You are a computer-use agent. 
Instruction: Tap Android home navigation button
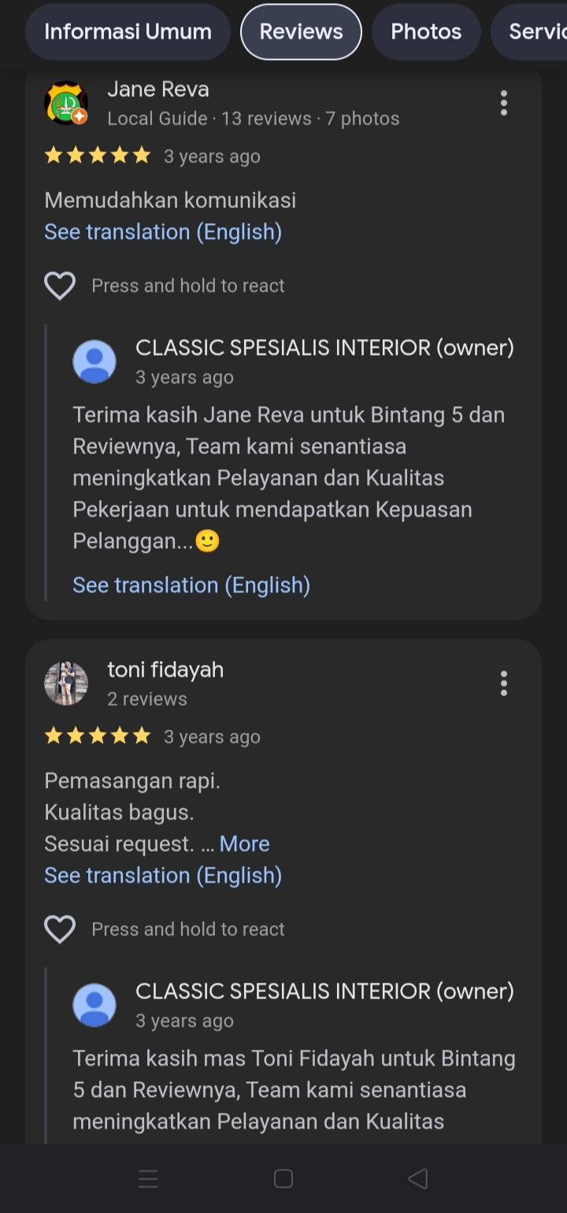[283, 1178]
